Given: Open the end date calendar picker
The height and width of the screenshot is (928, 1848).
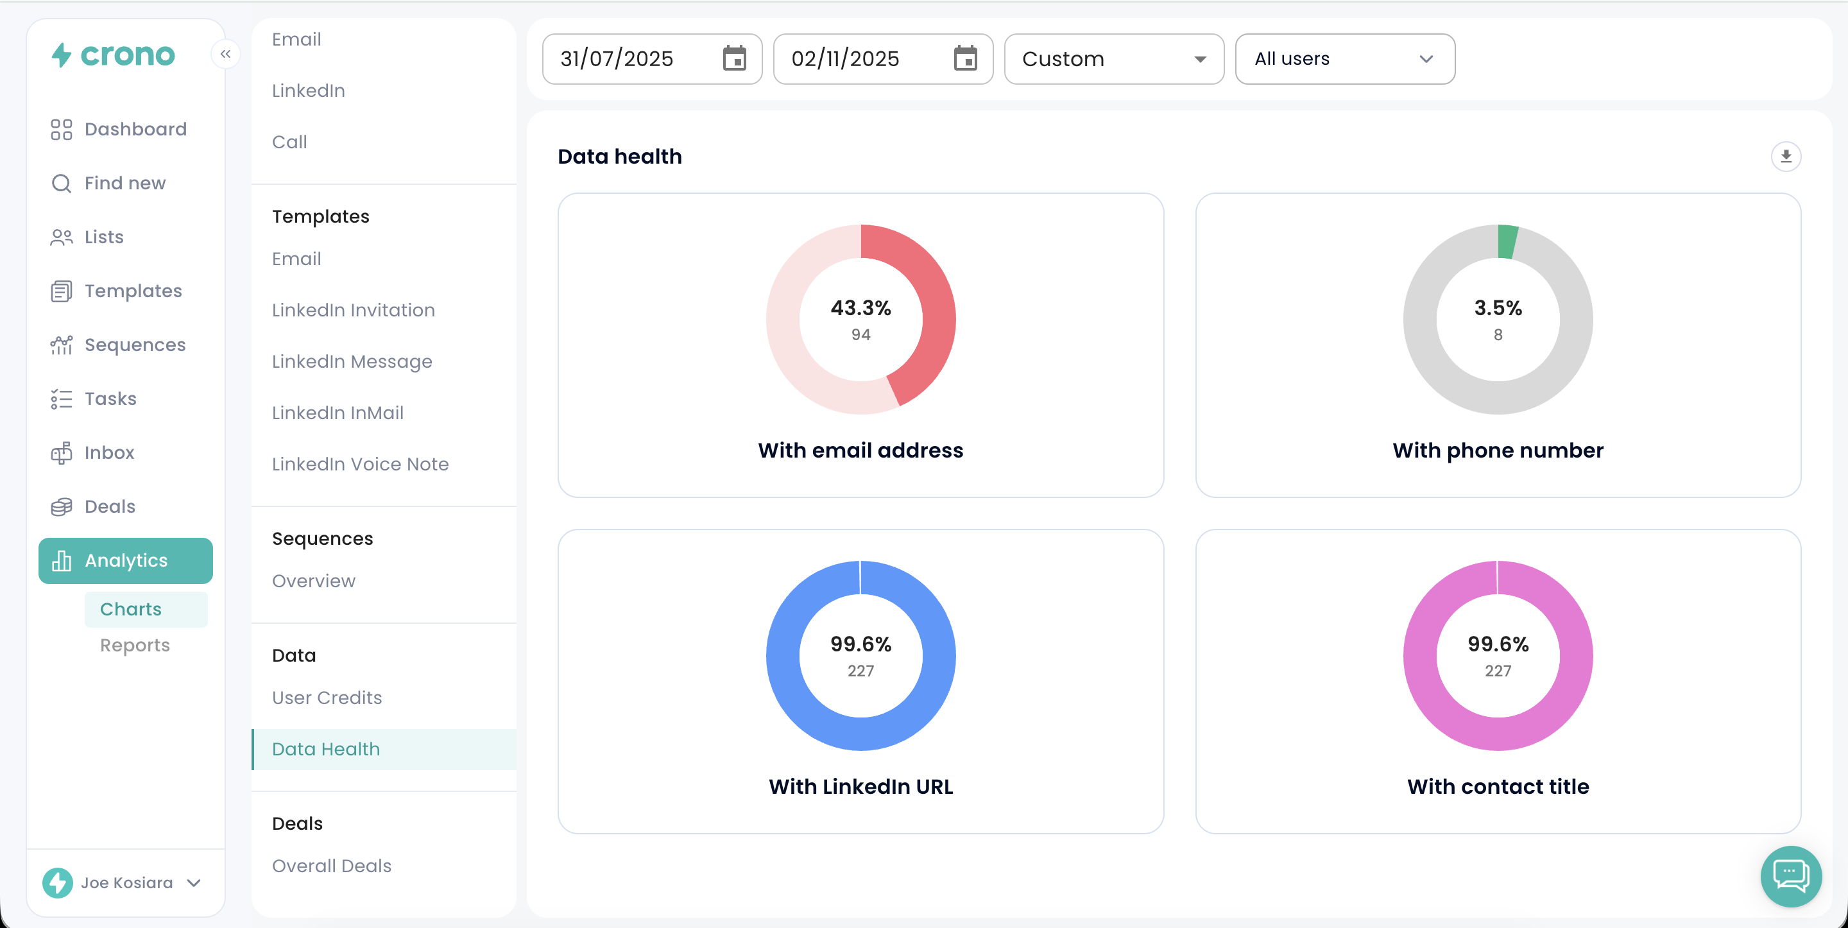Looking at the screenshot, I should pos(965,59).
